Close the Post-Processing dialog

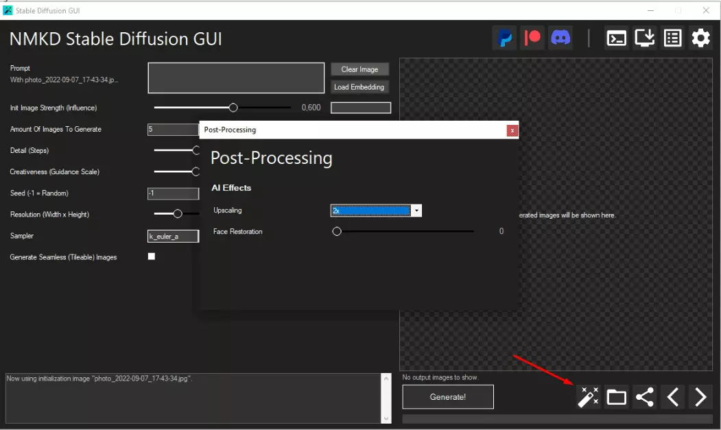[x=512, y=130]
